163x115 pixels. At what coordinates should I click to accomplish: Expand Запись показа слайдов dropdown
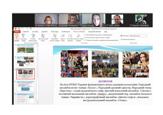[x=79, y=41]
